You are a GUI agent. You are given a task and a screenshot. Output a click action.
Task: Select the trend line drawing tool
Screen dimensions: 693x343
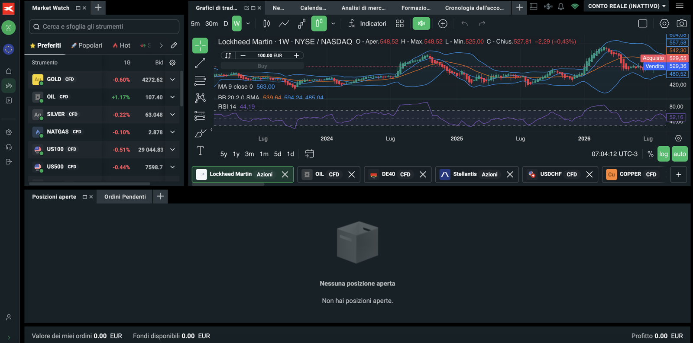[x=200, y=63]
